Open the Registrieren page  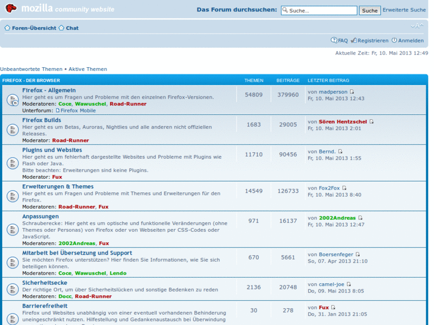click(373, 41)
